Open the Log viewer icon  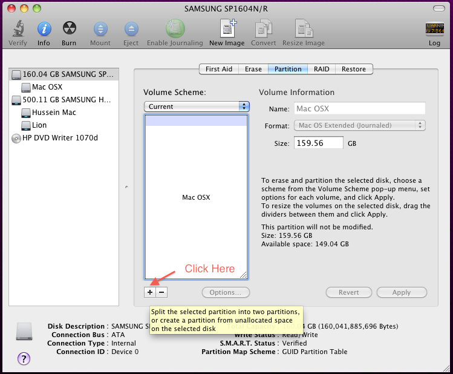(434, 29)
